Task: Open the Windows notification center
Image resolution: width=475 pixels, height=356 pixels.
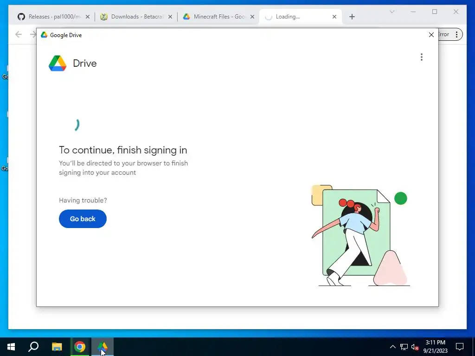Action: (x=460, y=347)
